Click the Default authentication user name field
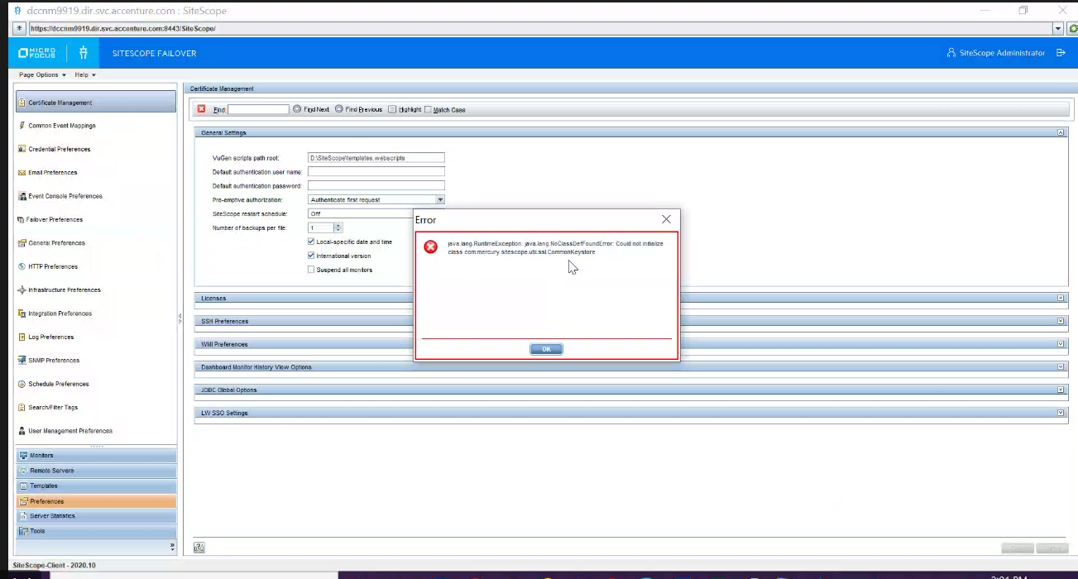The image size is (1078, 579). point(376,171)
